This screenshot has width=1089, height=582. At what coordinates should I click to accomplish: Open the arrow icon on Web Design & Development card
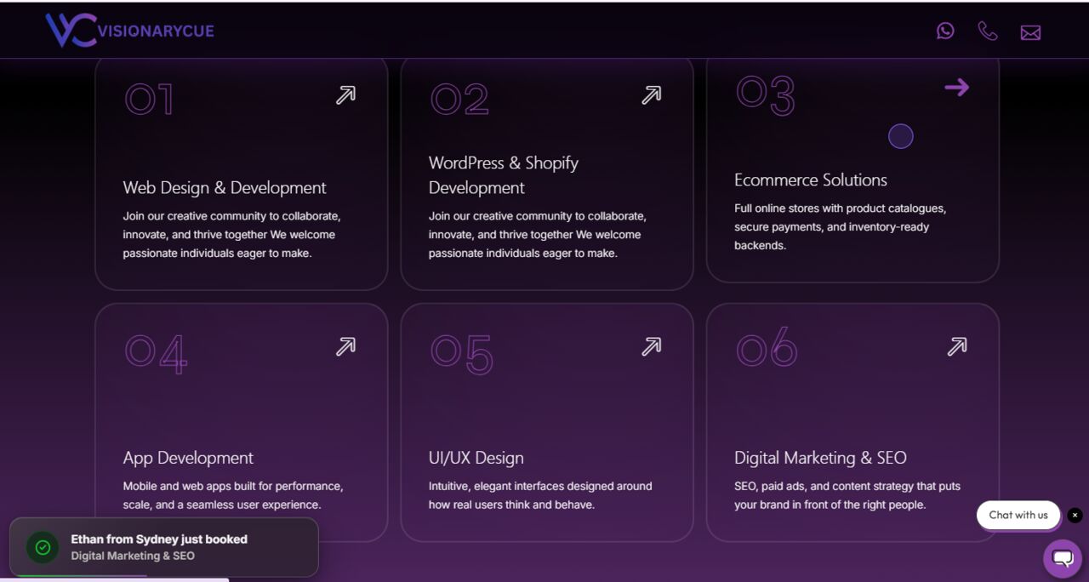(x=345, y=95)
